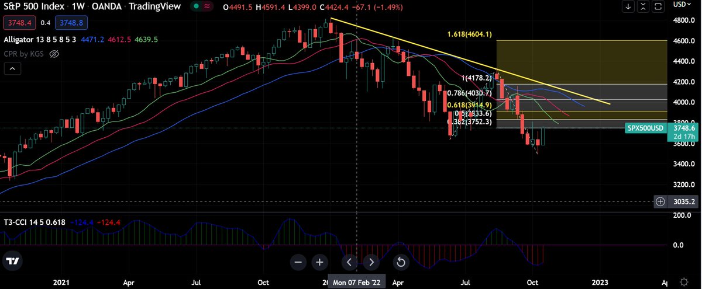Click the CPR by KGS indicator name
The height and width of the screenshot is (289, 702).
pos(25,54)
